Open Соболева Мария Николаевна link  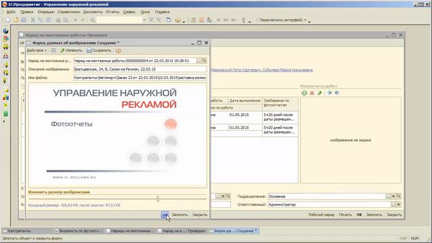(x=288, y=70)
